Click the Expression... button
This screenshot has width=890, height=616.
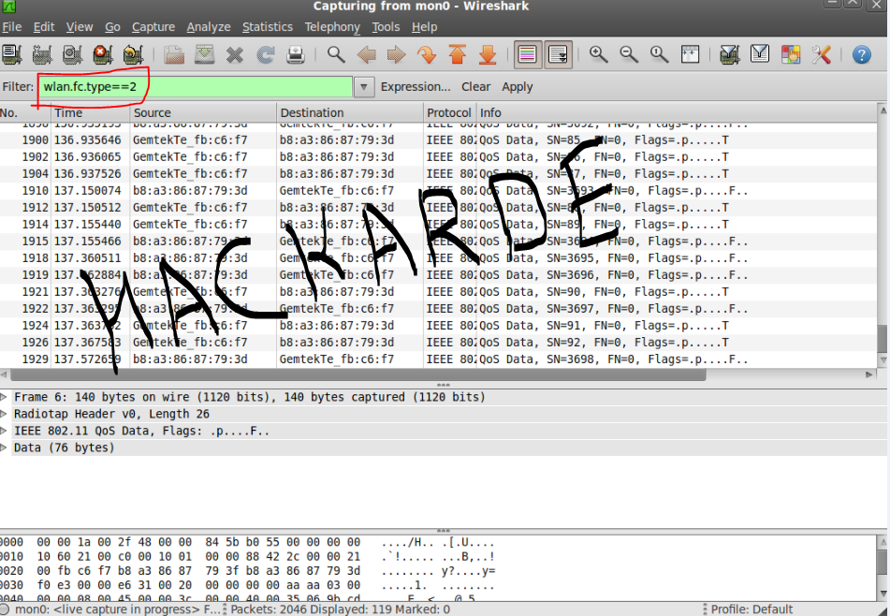click(416, 87)
